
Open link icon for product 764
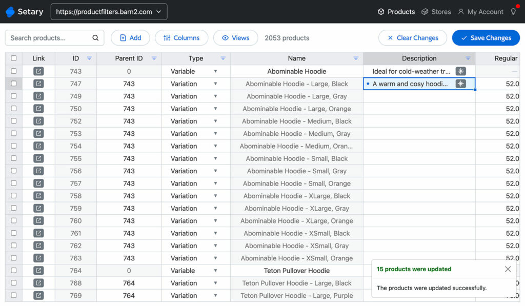tap(38, 271)
